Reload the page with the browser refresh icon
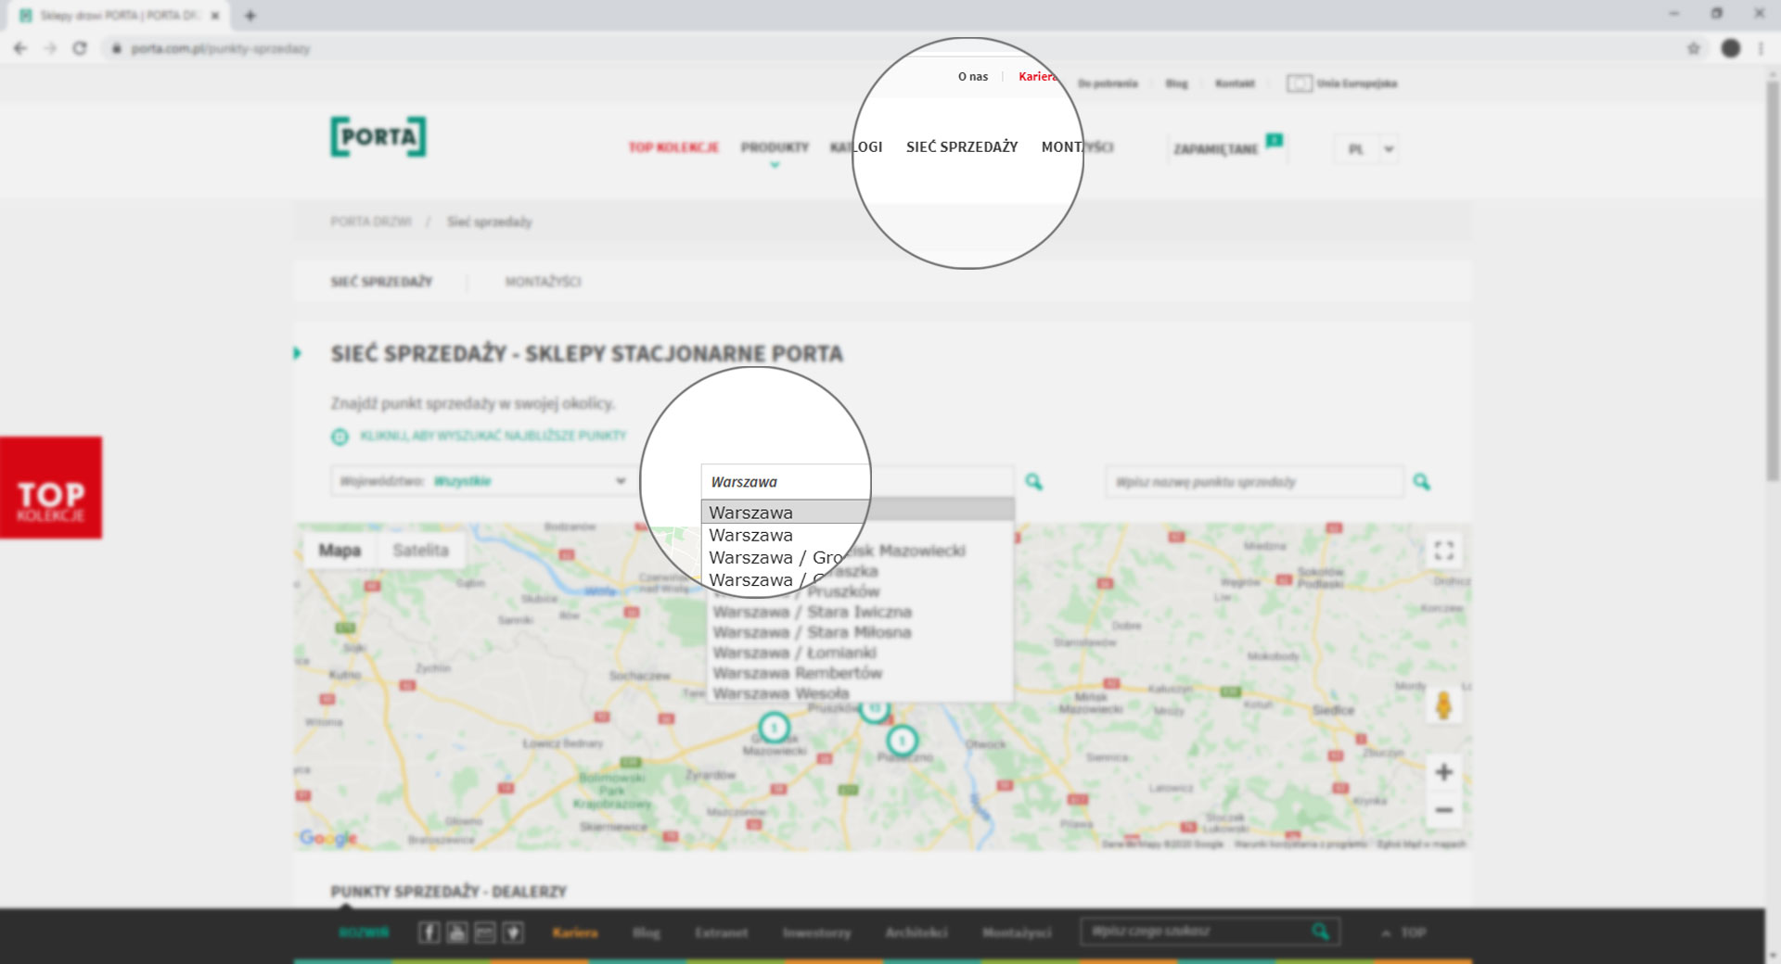This screenshot has width=1781, height=964. [80, 48]
